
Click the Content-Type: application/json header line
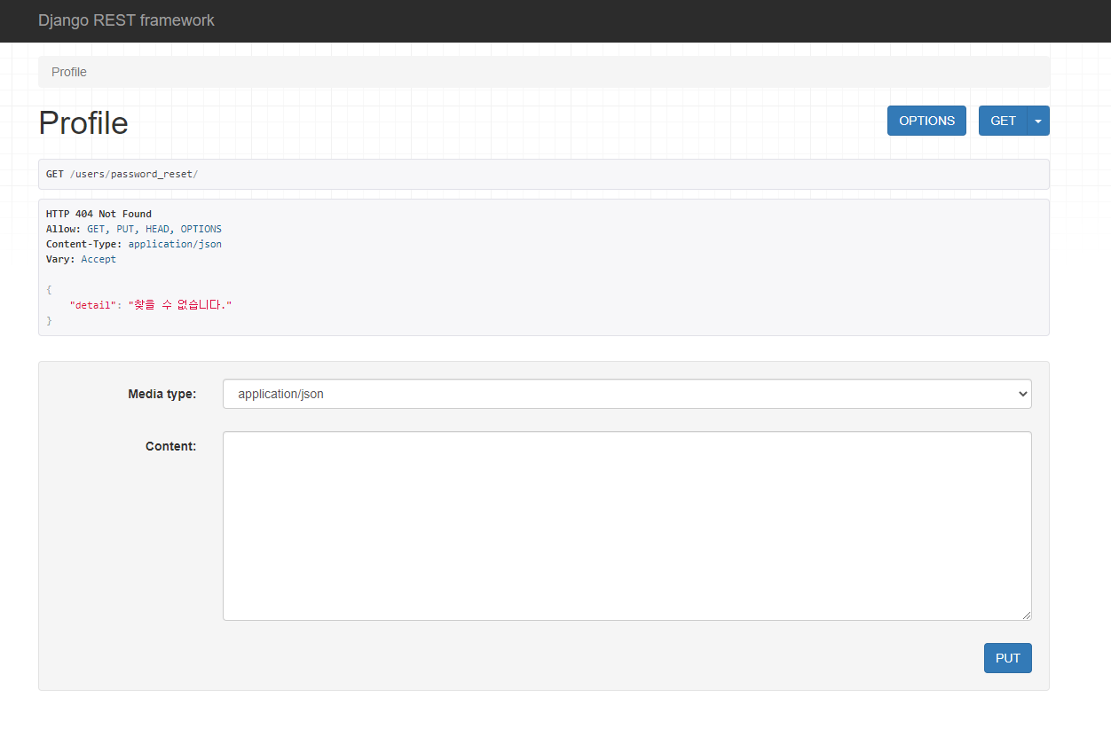click(x=134, y=244)
